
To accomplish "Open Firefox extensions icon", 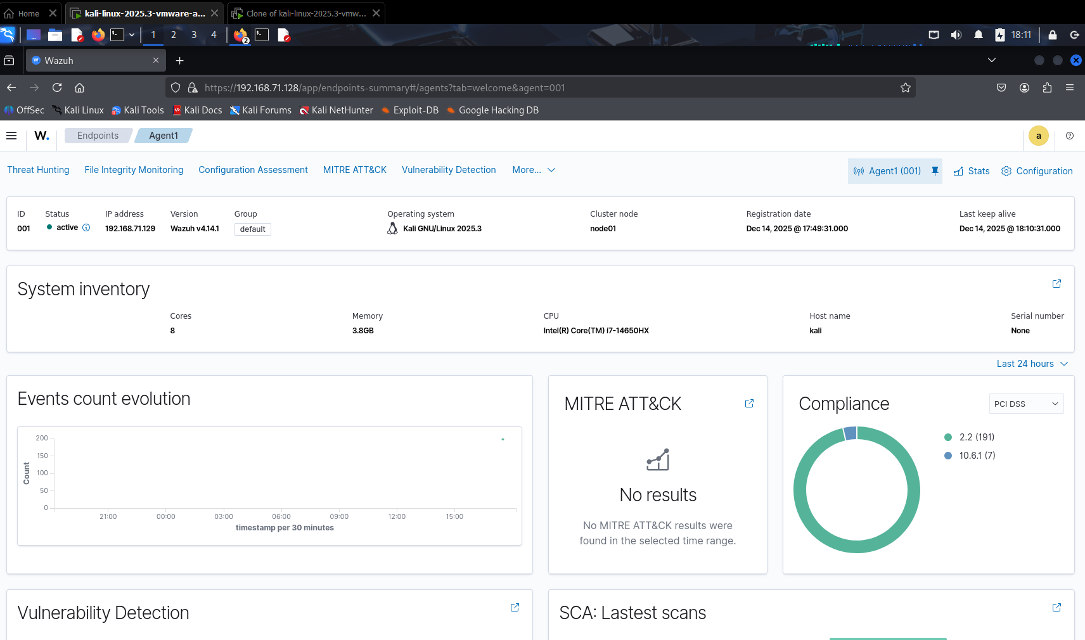I will (x=1047, y=87).
